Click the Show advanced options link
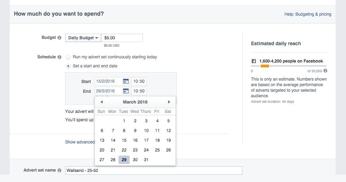 pyautogui.click(x=80, y=142)
